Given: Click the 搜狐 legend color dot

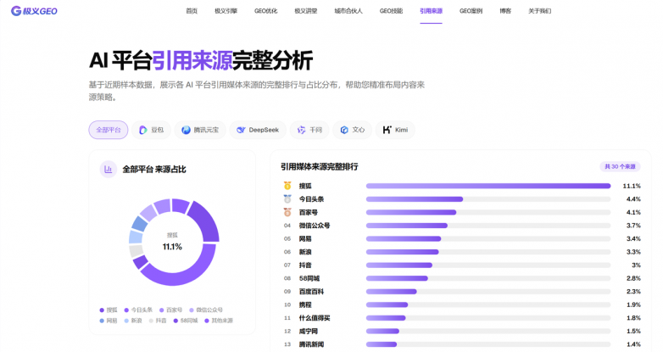Looking at the screenshot, I should click(102, 310).
